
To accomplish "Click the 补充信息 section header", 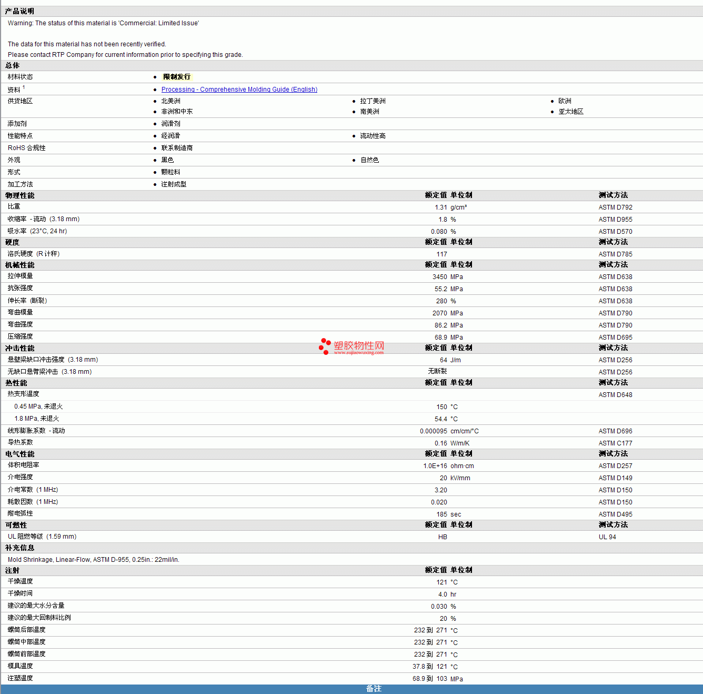I will point(20,548).
